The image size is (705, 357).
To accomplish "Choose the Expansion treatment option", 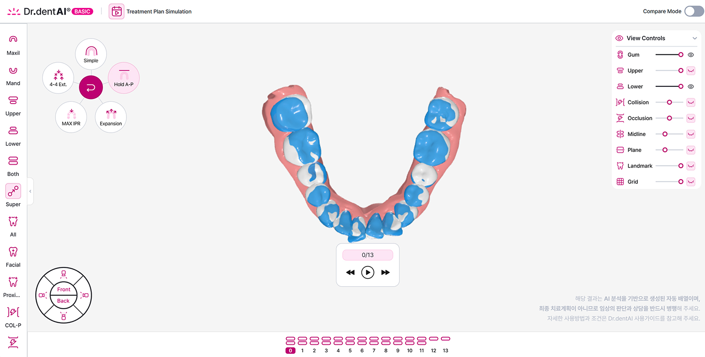I will pyautogui.click(x=110, y=117).
